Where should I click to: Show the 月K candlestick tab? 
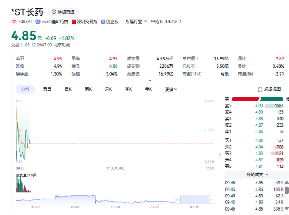tap(108, 89)
